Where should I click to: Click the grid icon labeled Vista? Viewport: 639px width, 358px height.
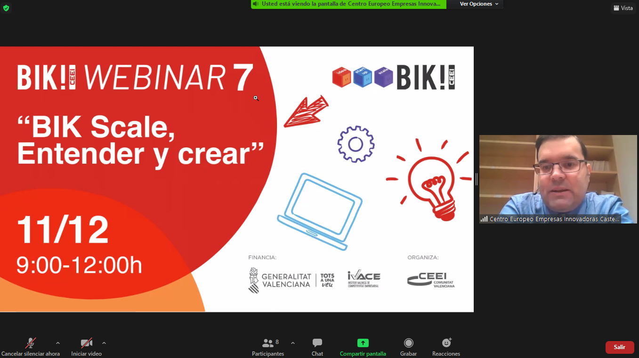(x=623, y=8)
